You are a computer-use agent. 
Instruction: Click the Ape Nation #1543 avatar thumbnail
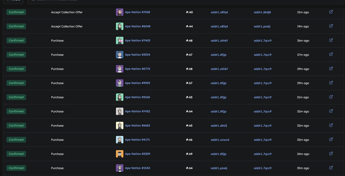120,168
